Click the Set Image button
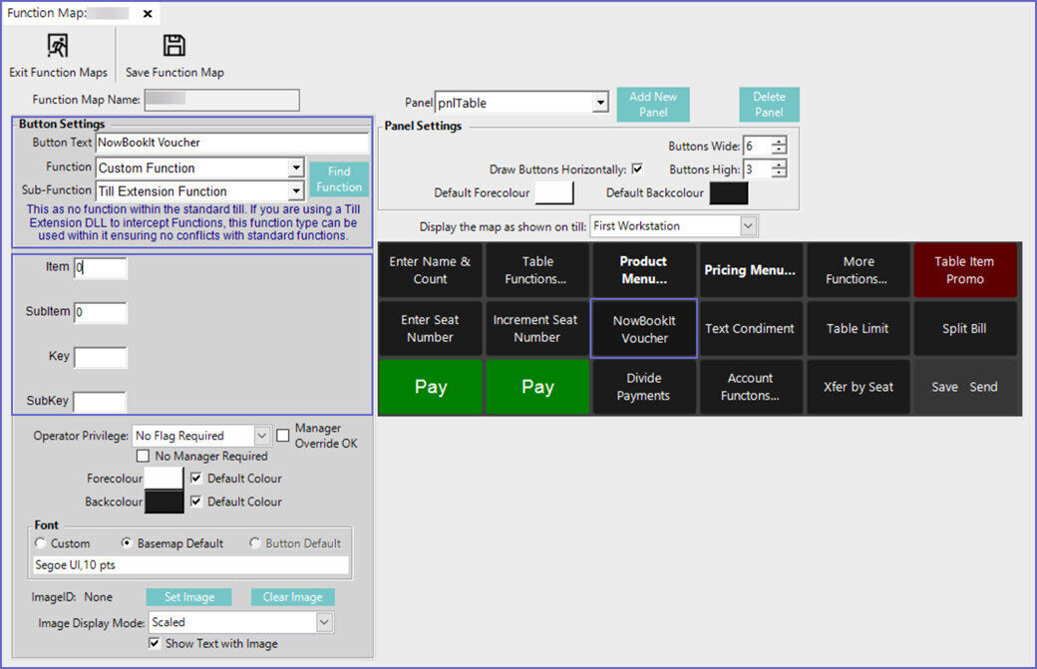 click(188, 597)
